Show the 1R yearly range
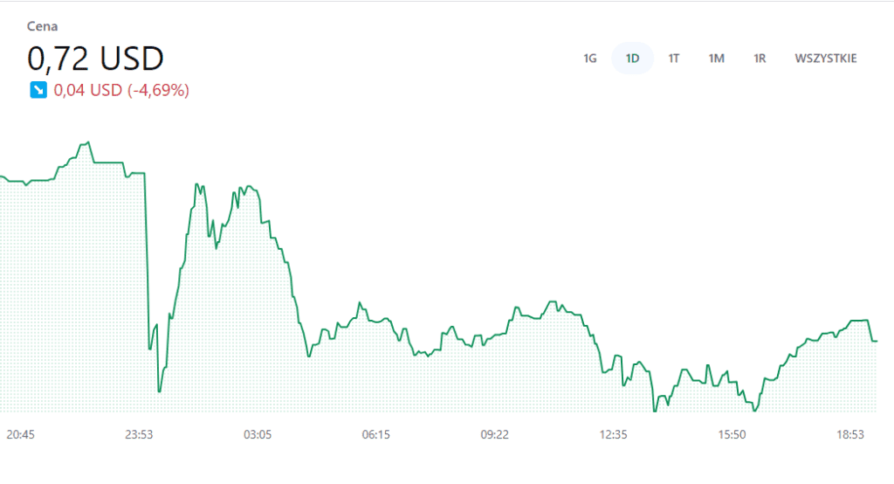Screen dimensions: 894x484 760,59
